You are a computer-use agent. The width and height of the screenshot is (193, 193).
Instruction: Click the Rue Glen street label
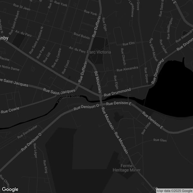[x=160, y=140]
